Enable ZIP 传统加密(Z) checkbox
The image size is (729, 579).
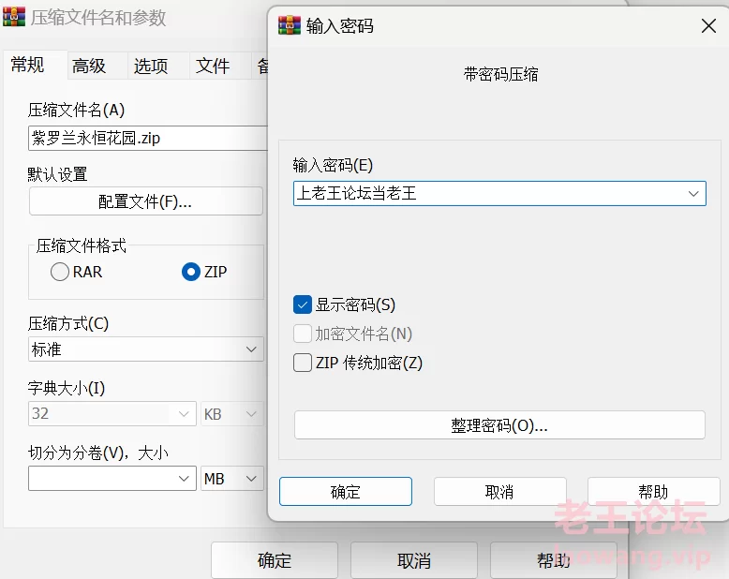pyautogui.click(x=303, y=363)
